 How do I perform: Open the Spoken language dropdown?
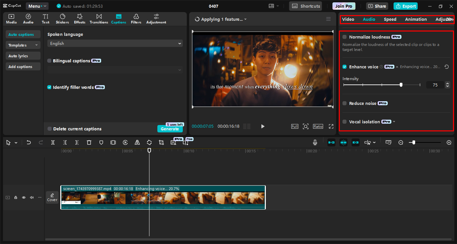pos(115,43)
